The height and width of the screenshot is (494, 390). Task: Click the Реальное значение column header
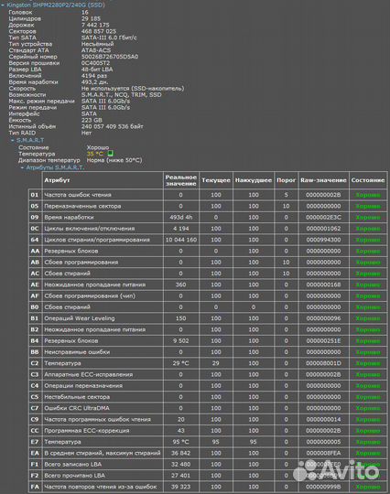pos(181,180)
